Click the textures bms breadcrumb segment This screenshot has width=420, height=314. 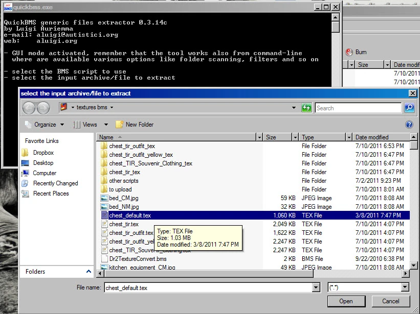(92, 107)
